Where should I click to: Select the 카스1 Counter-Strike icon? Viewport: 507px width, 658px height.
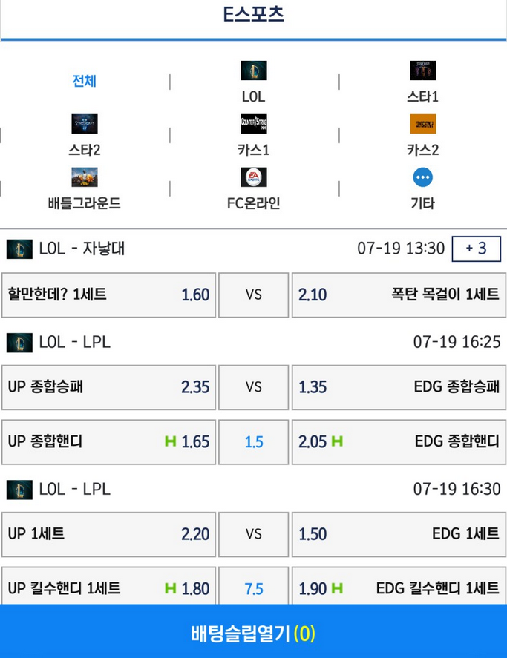pos(254,124)
